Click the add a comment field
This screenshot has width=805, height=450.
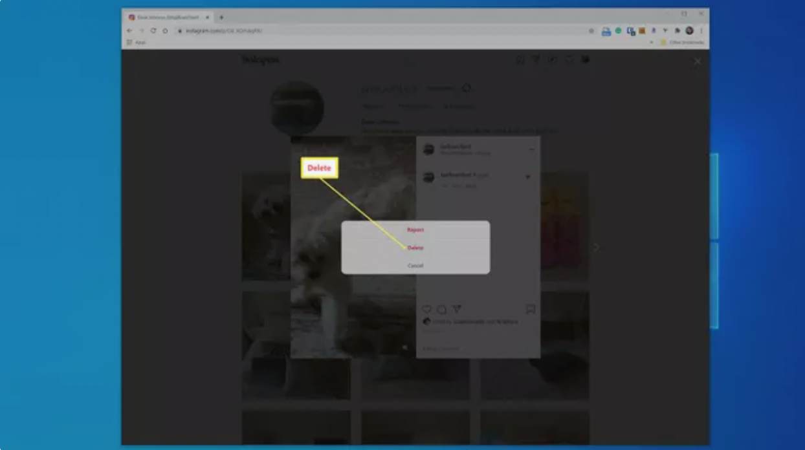[x=466, y=349]
